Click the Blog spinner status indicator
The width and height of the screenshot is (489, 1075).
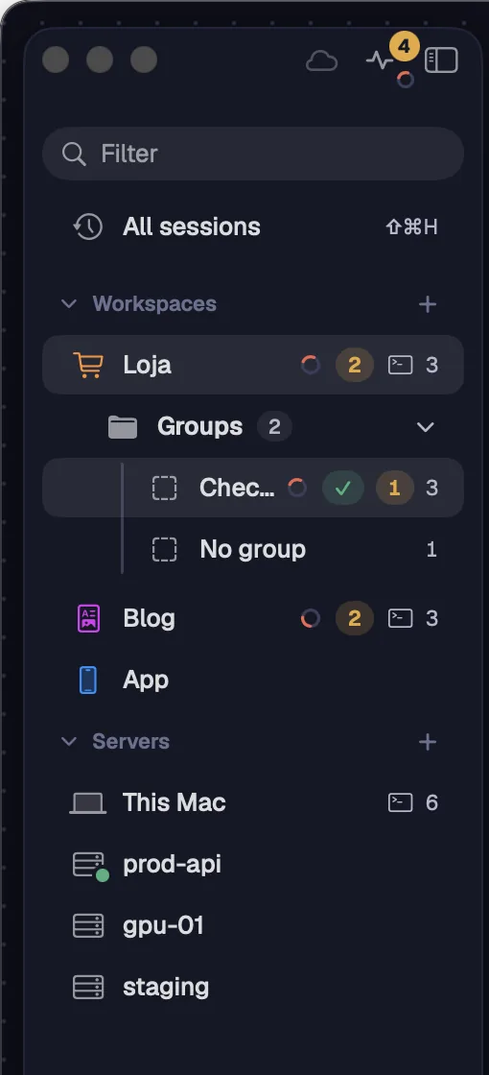coord(311,618)
